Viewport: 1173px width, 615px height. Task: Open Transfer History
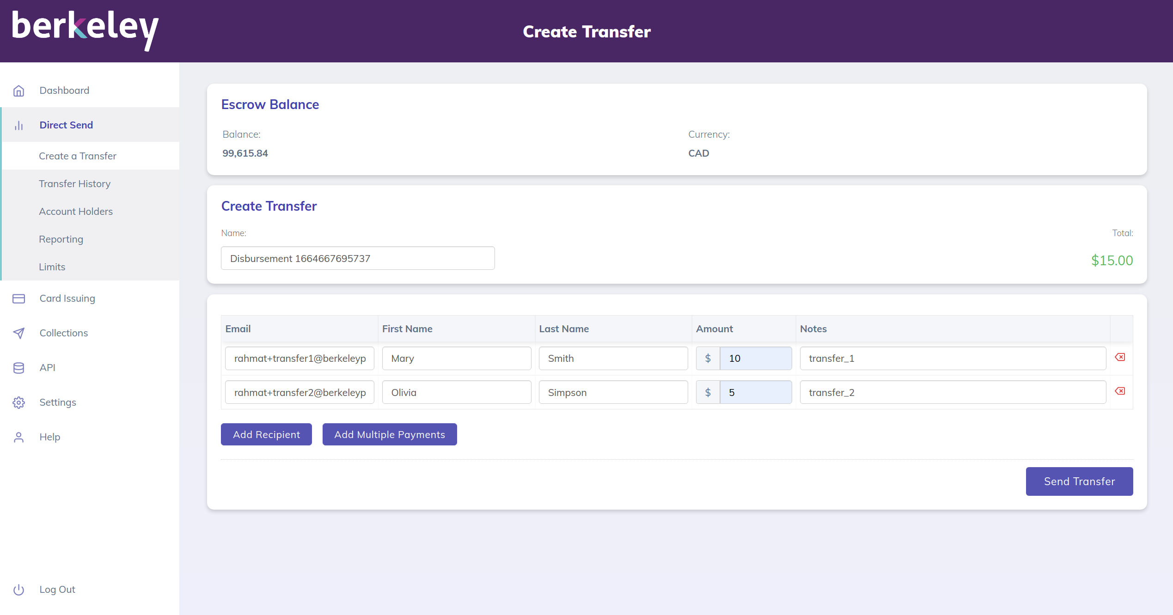click(x=91, y=183)
